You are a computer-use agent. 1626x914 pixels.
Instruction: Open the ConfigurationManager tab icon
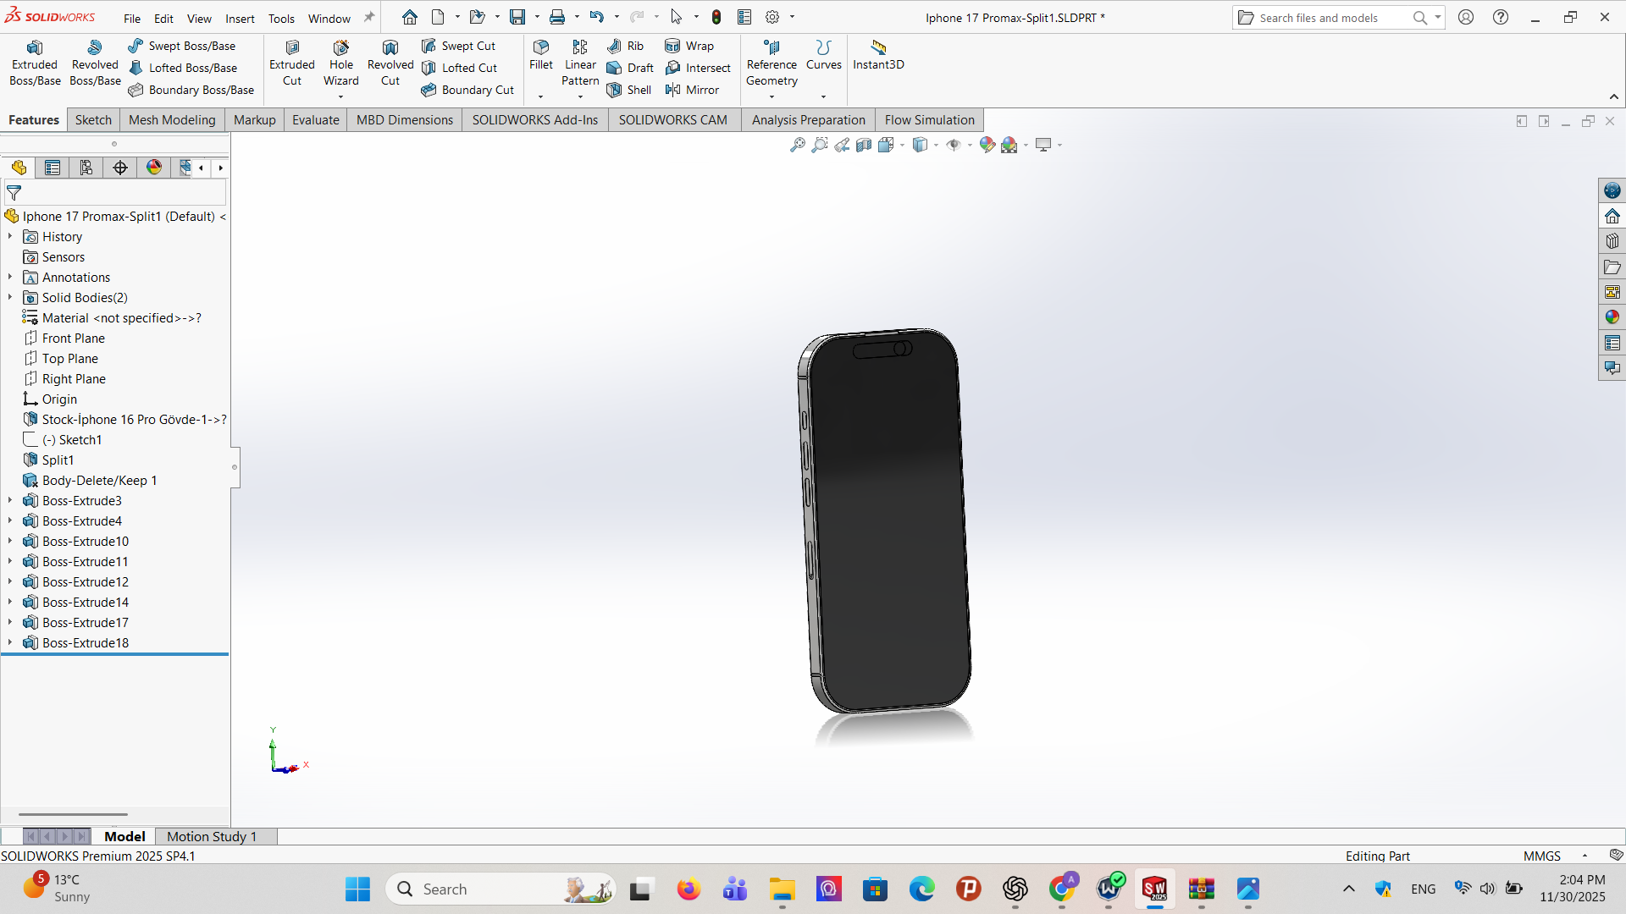[86, 168]
